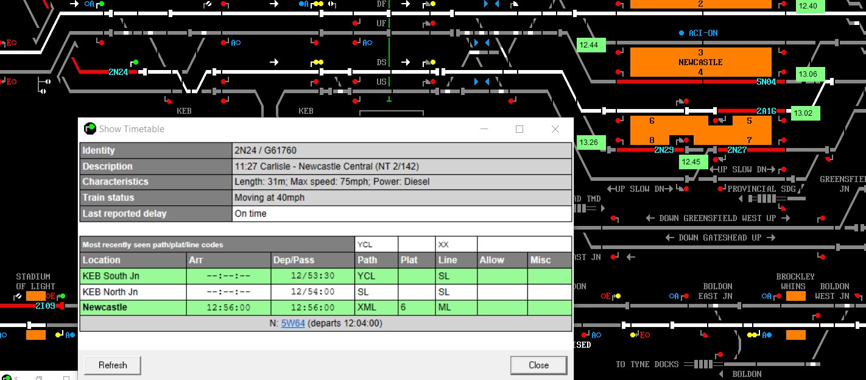Select the double yellow signal on the DS line
Image resolution: width=866 pixels, height=380 pixels.
click(318, 62)
